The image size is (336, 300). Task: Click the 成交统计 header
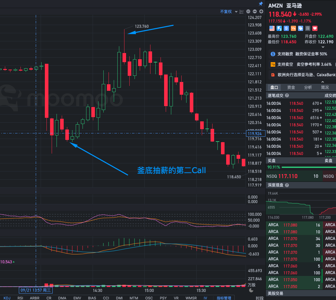coord(330,95)
